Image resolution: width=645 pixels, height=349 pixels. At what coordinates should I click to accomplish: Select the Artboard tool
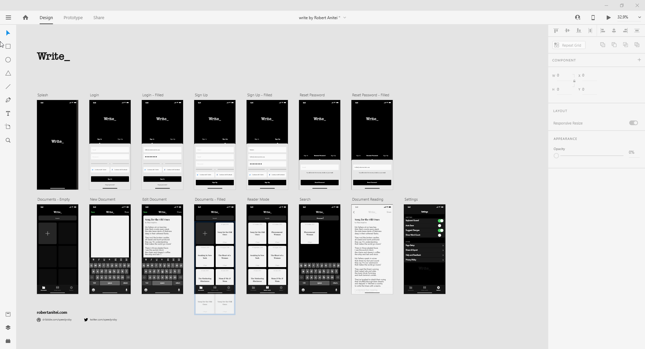pos(8,127)
